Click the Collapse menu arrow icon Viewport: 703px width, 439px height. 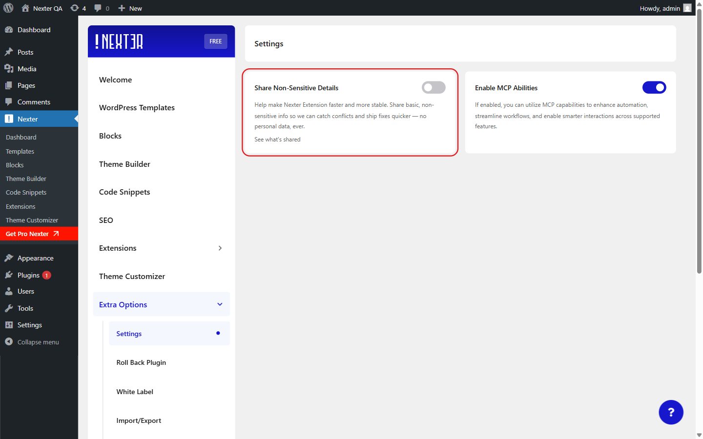[x=9, y=341]
